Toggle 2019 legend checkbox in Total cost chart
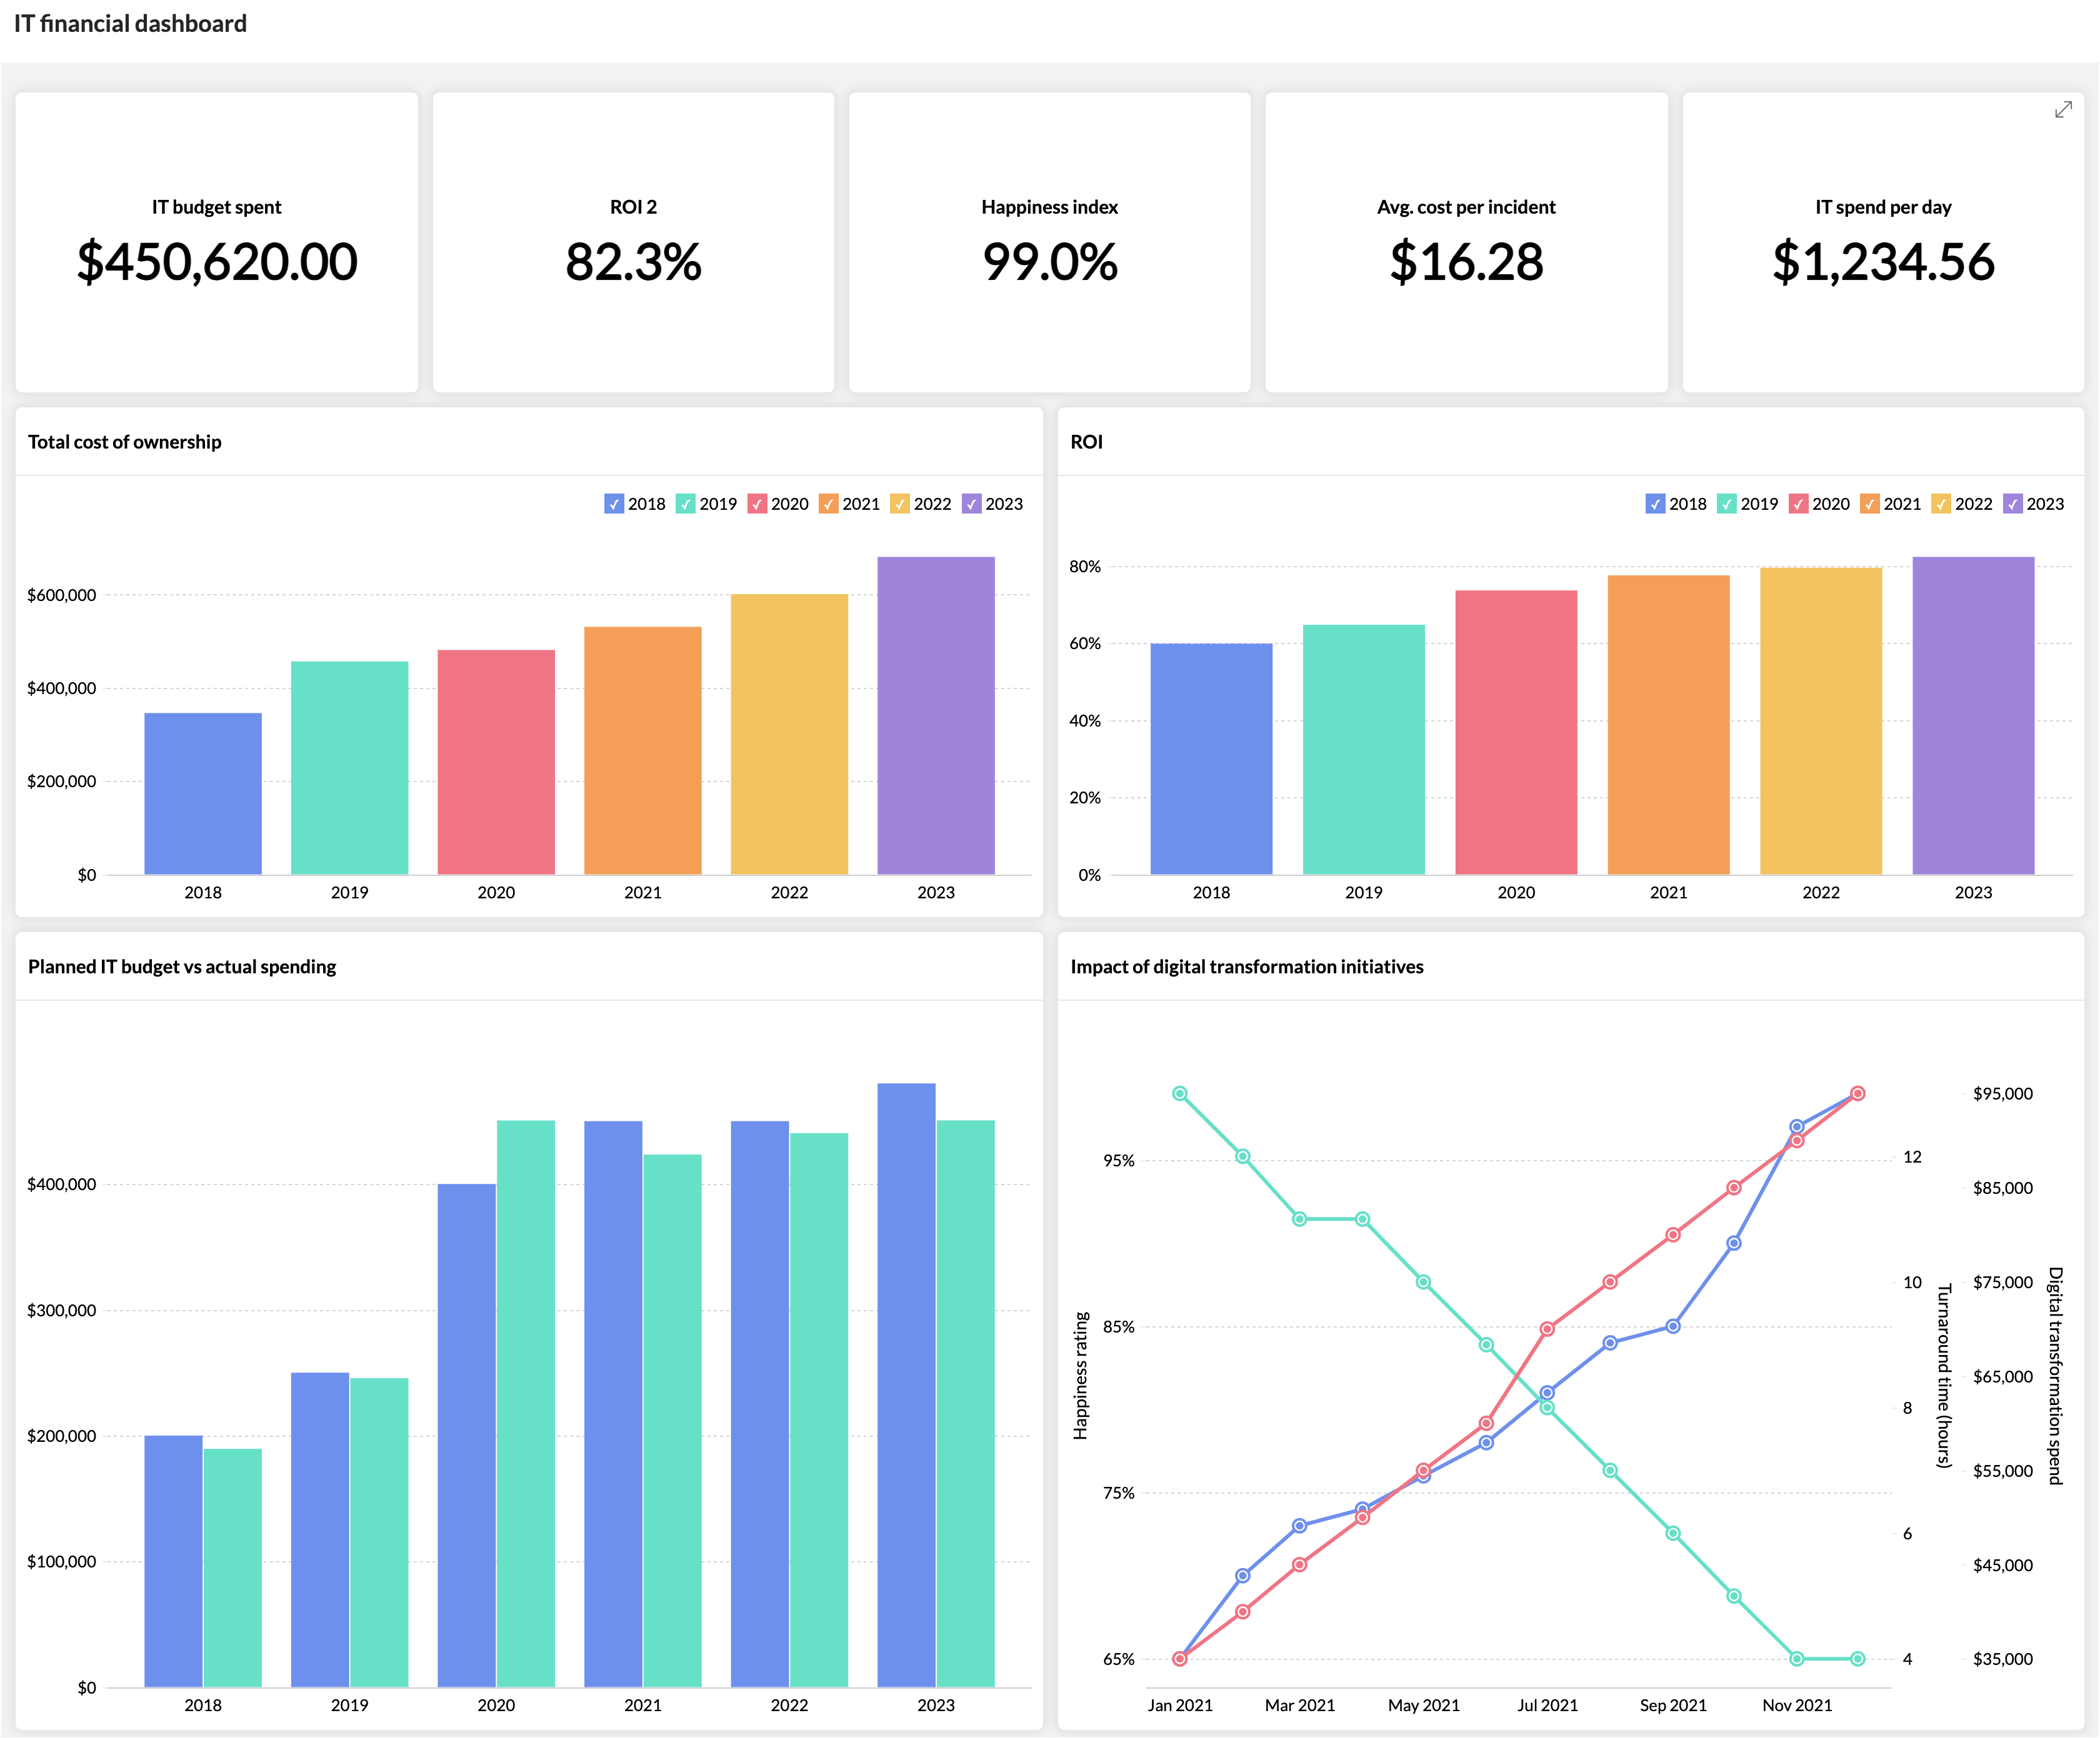This screenshot has height=1738, width=2100. [x=685, y=504]
